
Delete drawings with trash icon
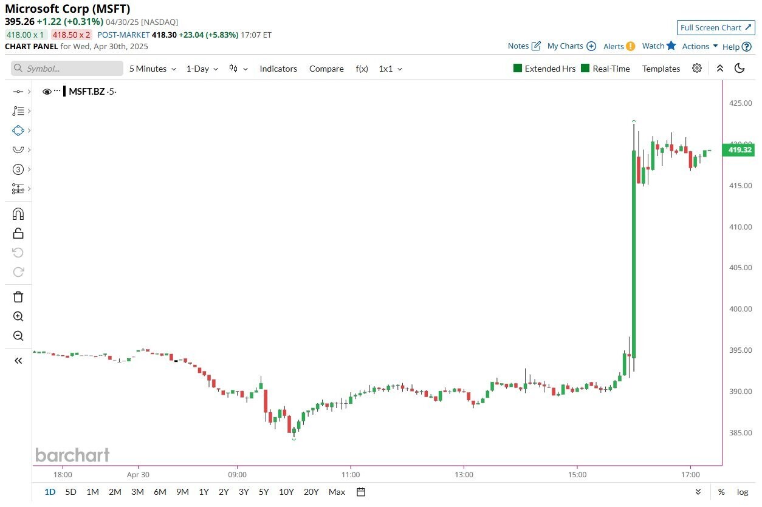tap(18, 297)
